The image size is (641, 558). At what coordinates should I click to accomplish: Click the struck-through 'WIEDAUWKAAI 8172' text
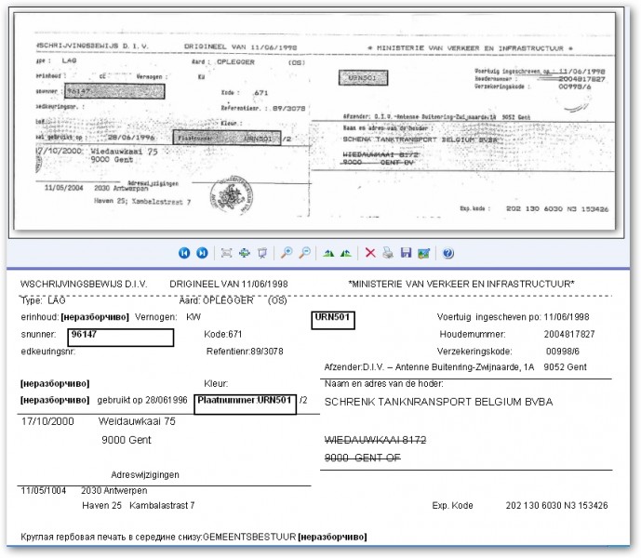pos(375,440)
